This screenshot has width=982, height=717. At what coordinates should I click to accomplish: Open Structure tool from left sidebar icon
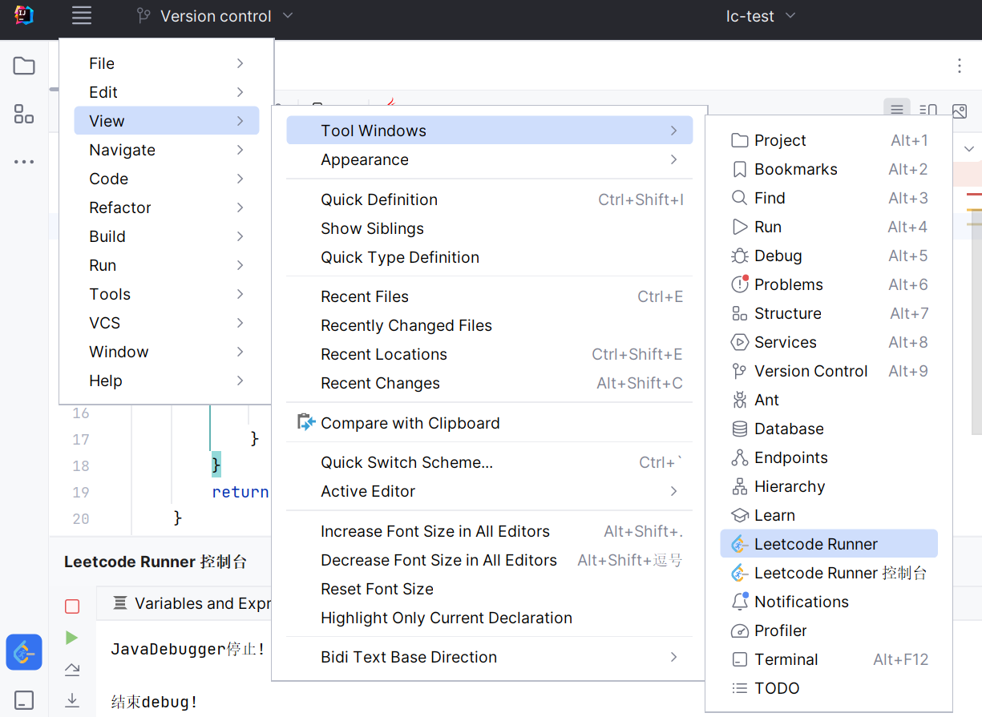pos(24,114)
